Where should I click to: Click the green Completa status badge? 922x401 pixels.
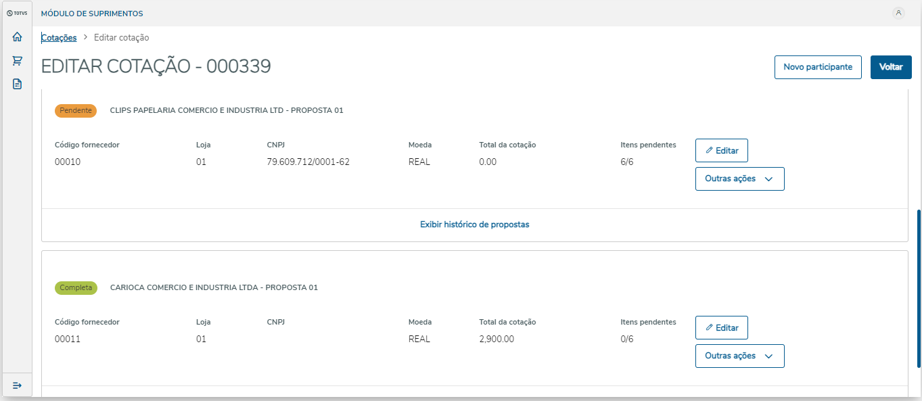(76, 287)
